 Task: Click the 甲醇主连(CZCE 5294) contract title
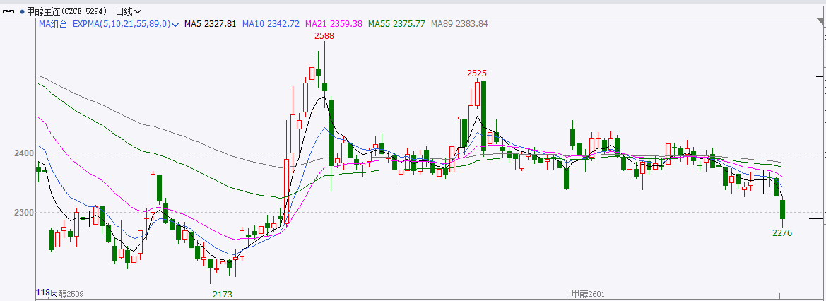click(x=67, y=11)
